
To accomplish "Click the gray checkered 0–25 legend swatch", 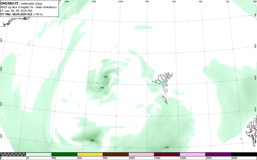I will 13,154.
